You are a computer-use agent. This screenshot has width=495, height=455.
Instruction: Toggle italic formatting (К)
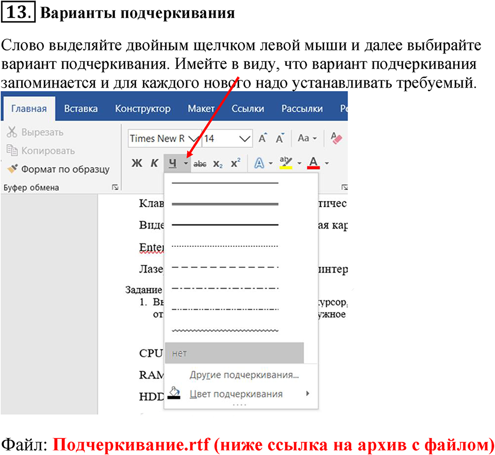click(154, 163)
